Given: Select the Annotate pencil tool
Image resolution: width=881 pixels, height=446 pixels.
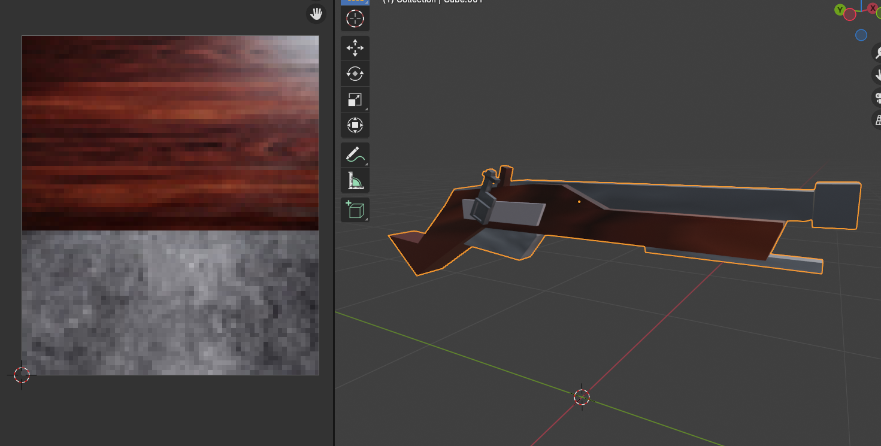Looking at the screenshot, I should coord(355,154).
